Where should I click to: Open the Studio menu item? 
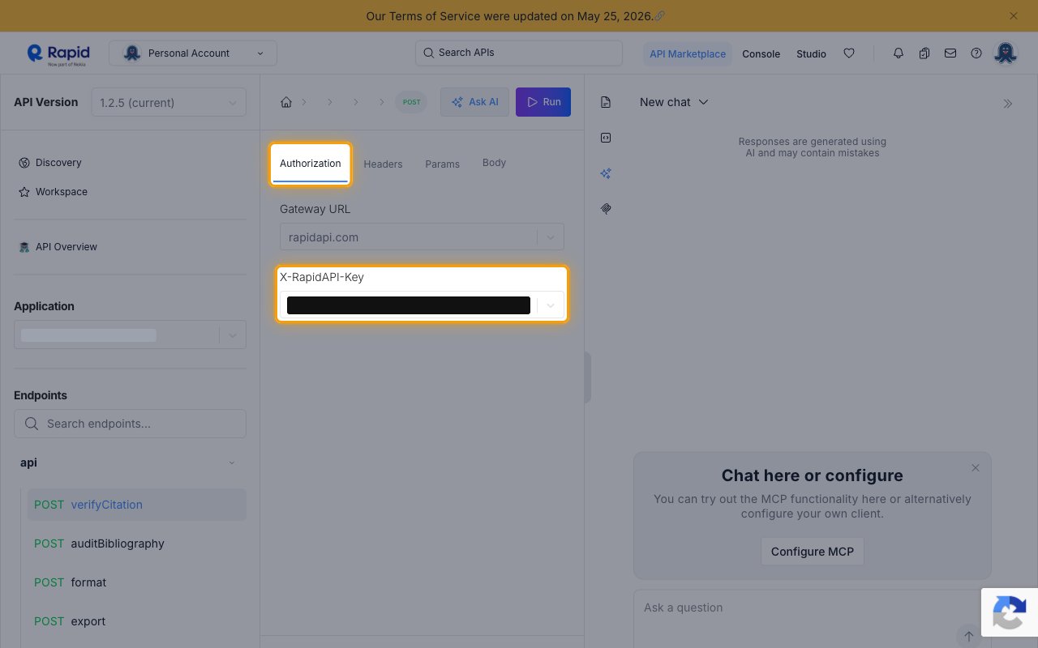click(x=811, y=54)
